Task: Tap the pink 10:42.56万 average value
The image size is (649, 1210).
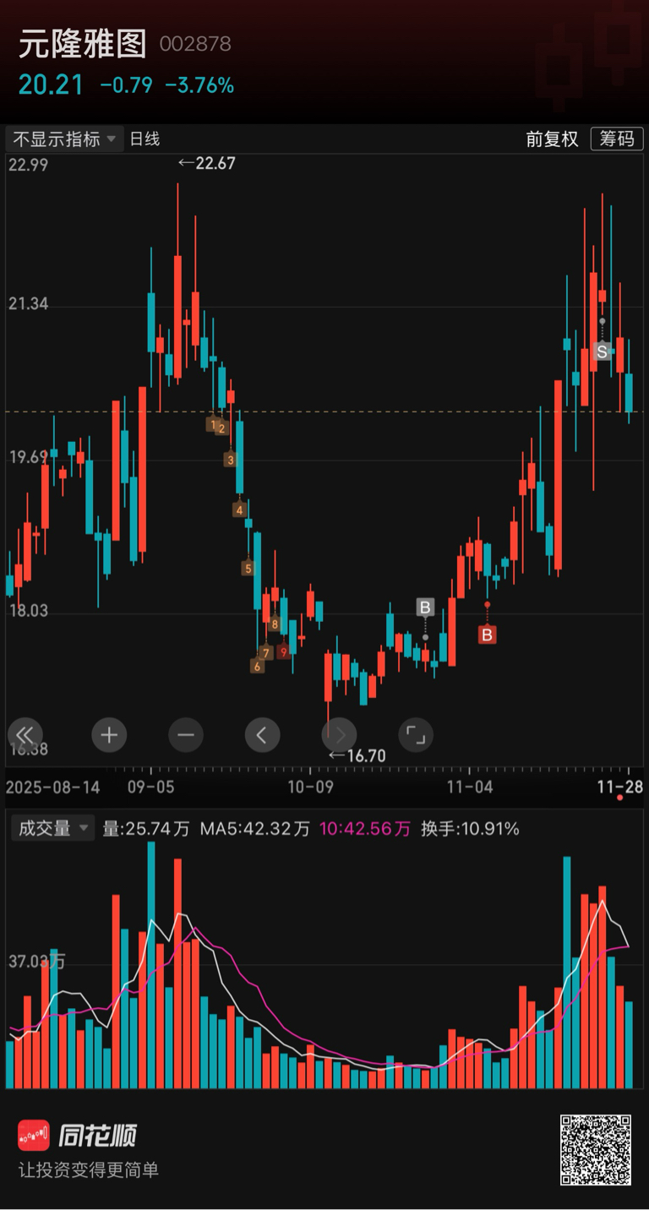Action: click(365, 829)
